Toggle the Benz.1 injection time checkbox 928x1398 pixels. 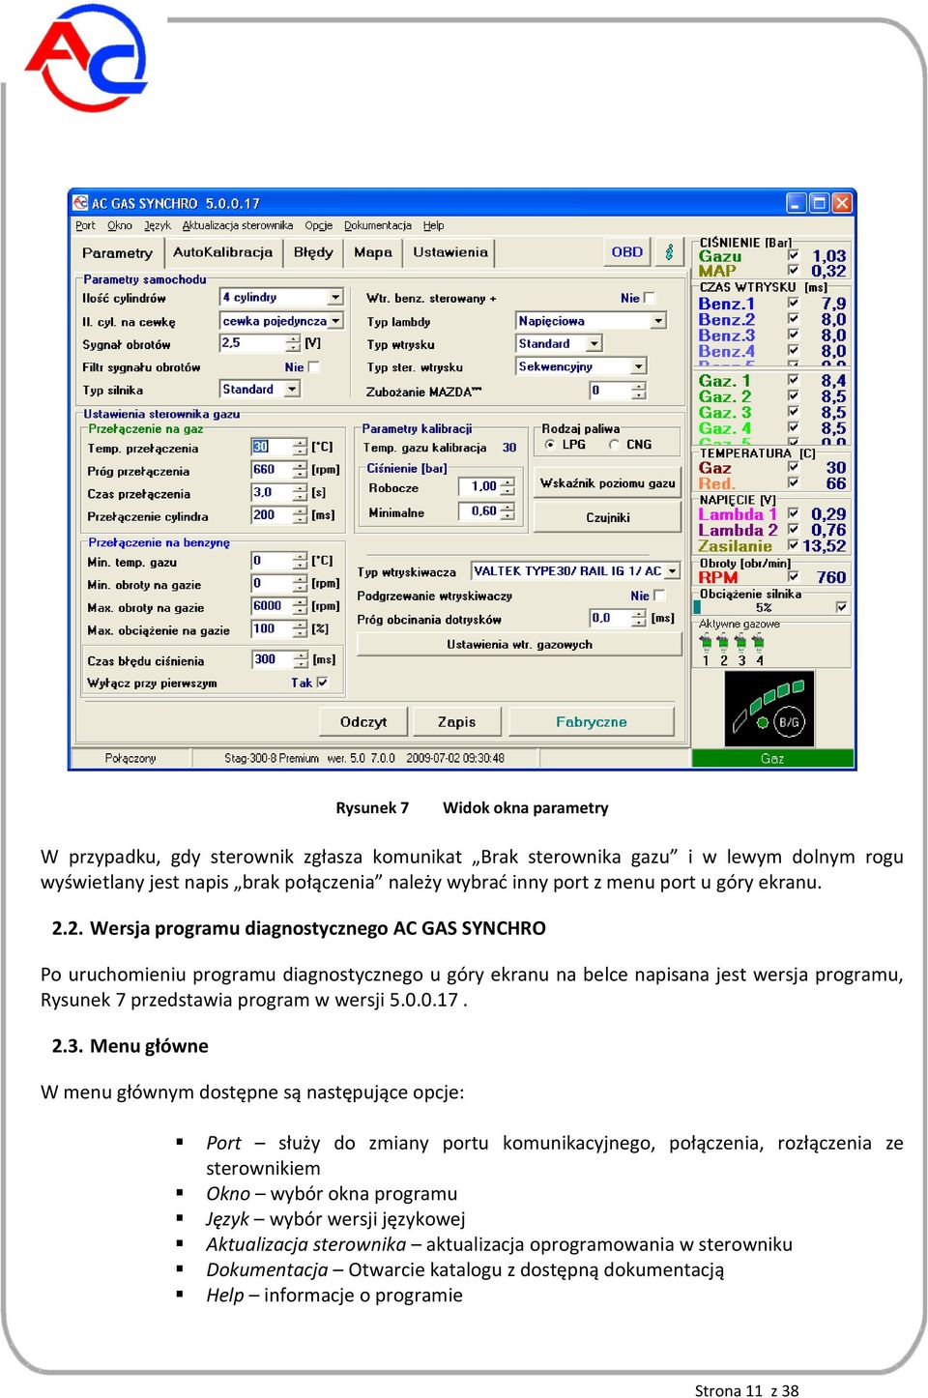pyautogui.click(x=794, y=304)
